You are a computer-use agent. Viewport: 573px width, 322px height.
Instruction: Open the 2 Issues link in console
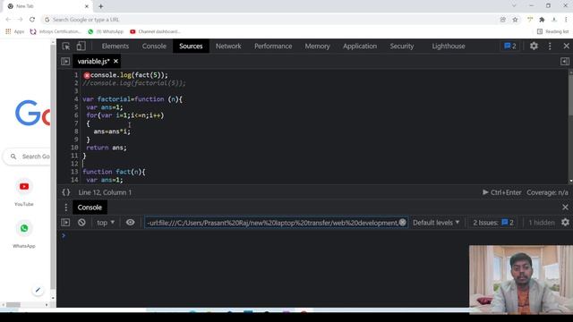[x=493, y=223]
